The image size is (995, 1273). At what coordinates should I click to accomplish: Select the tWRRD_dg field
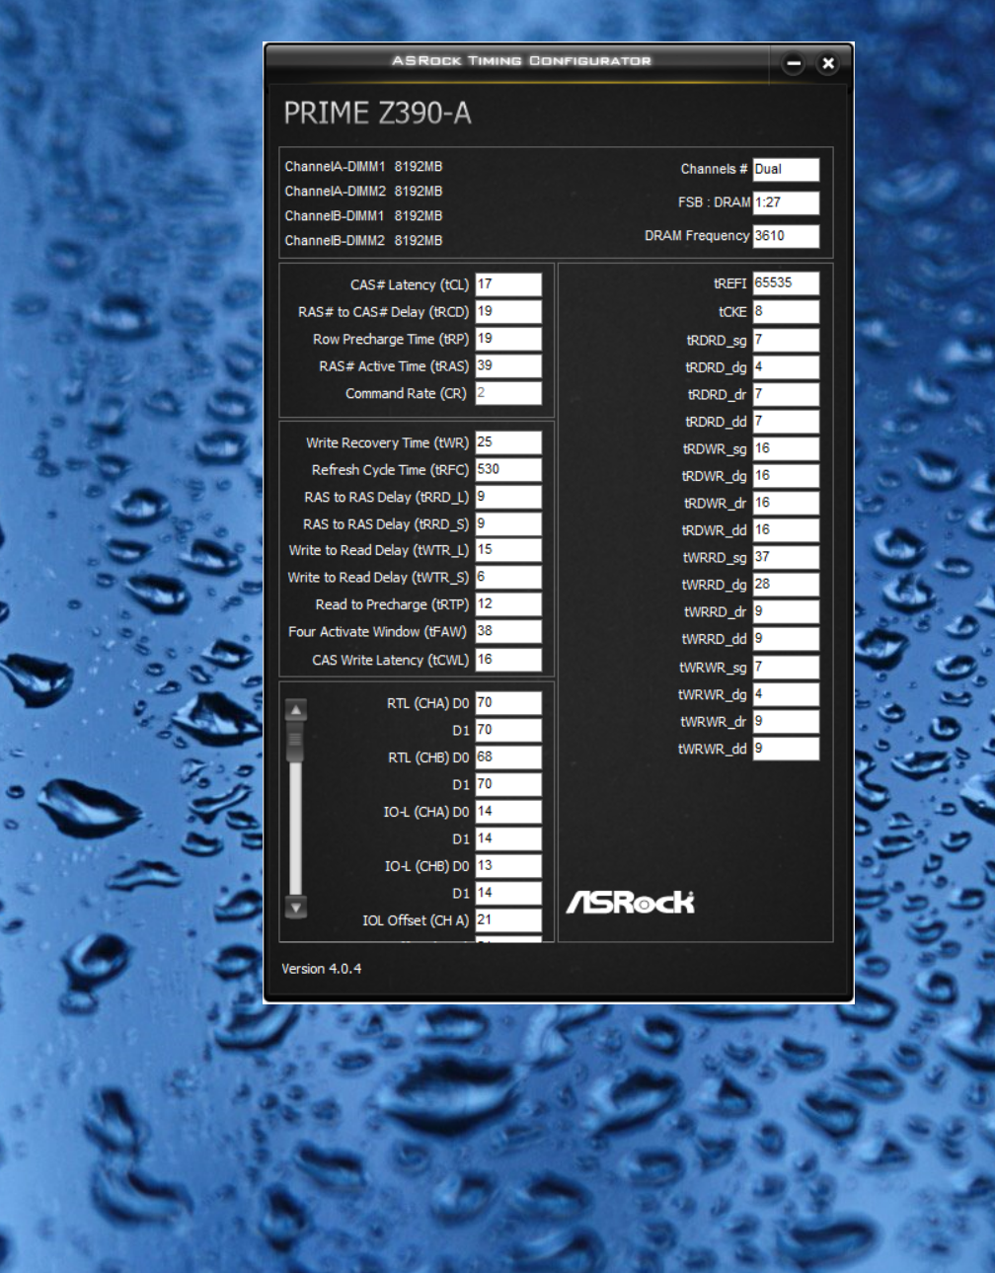[786, 585]
